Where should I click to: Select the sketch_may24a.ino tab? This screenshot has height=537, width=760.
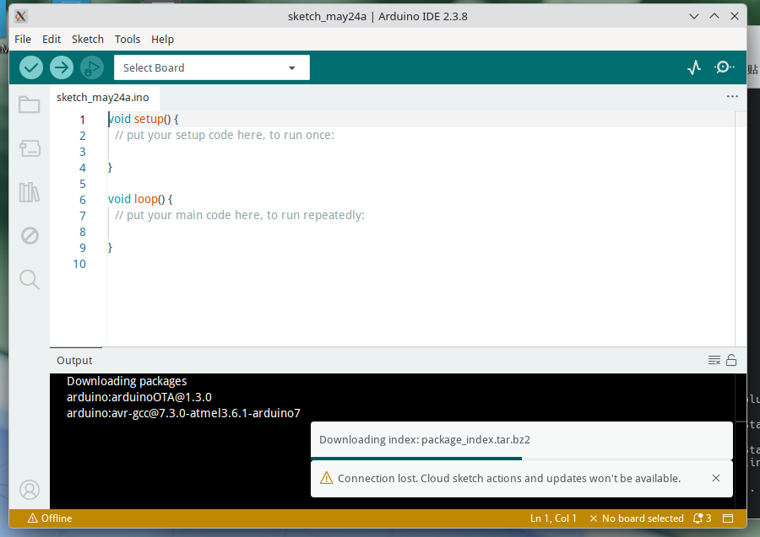tap(103, 97)
